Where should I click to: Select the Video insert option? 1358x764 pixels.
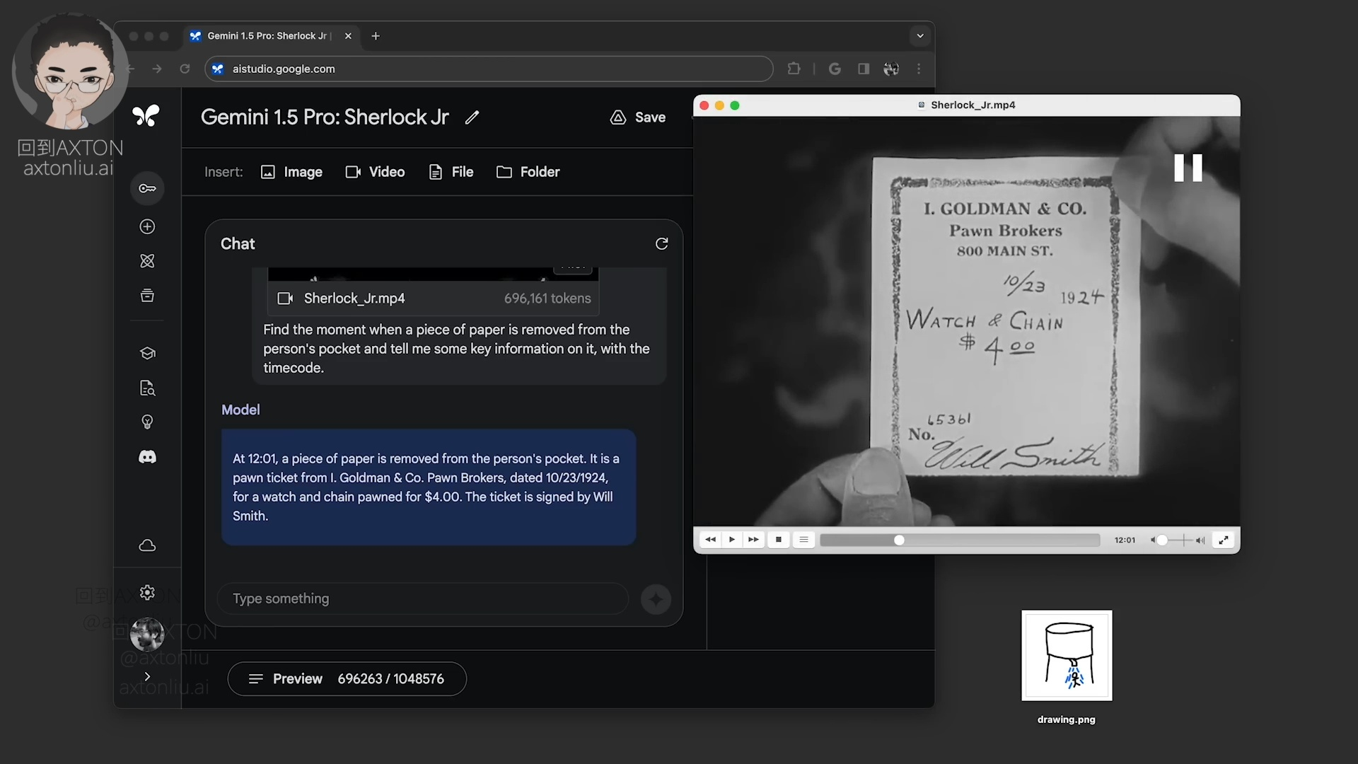(375, 172)
